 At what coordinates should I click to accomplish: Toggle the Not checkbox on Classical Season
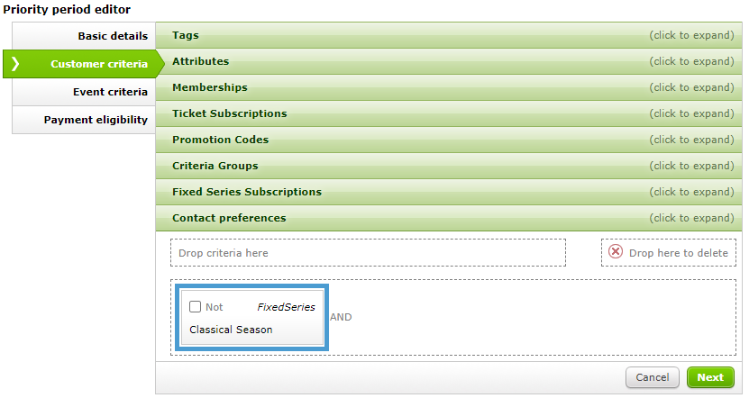click(x=195, y=306)
